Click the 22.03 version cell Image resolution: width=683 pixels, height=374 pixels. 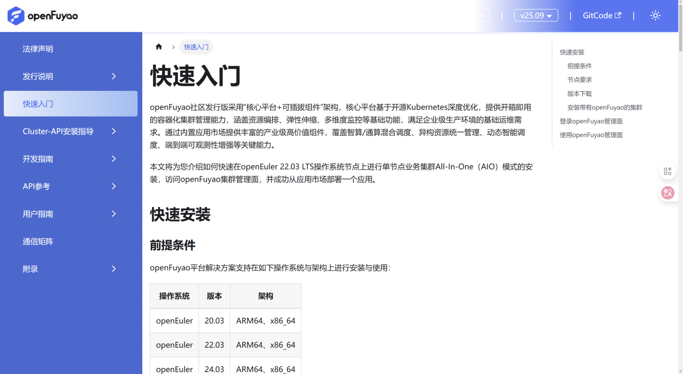click(214, 345)
